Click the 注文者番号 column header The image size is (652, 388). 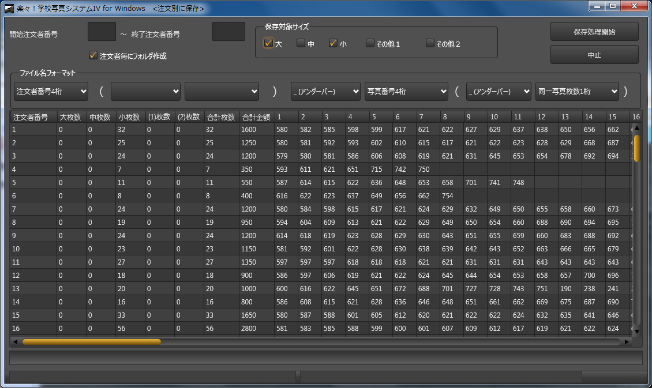pyautogui.click(x=33, y=117)
